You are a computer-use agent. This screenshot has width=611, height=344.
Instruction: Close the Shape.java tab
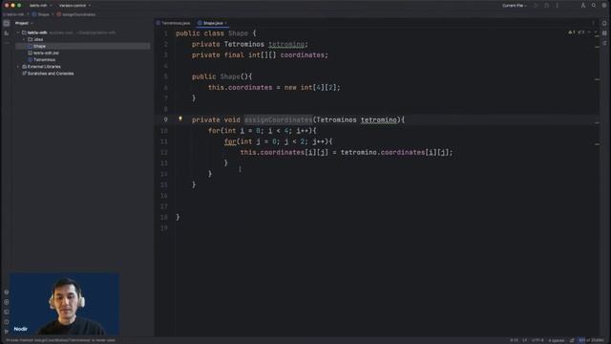(225, 23)
